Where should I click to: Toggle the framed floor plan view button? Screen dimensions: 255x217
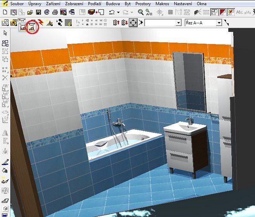214,12
